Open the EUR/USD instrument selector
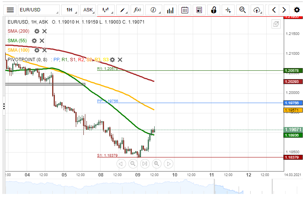Viewport: 307px width, 197px height. point(38,10)
